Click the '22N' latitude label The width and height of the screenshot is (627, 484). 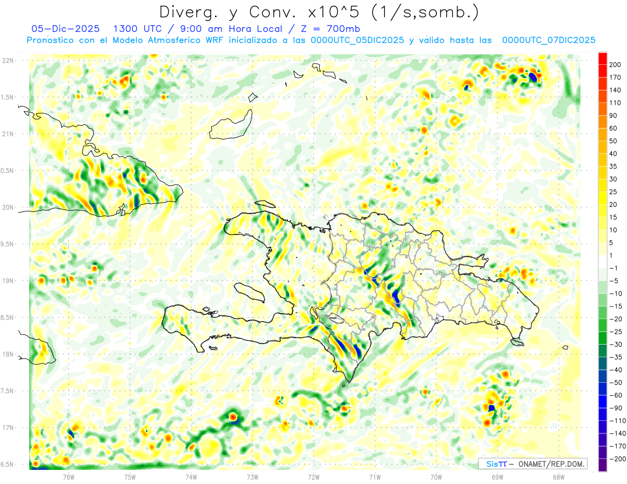8,60
